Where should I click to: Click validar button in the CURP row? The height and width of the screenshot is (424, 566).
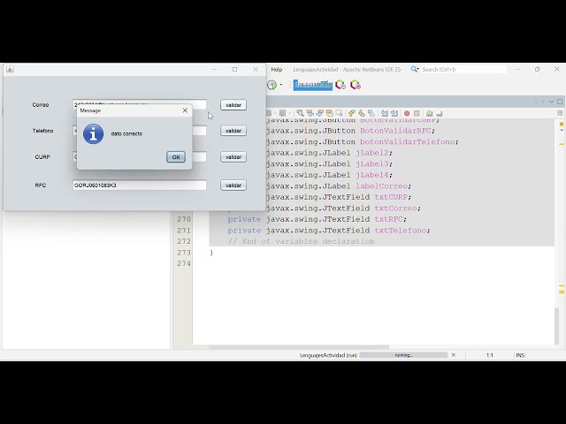233,157
